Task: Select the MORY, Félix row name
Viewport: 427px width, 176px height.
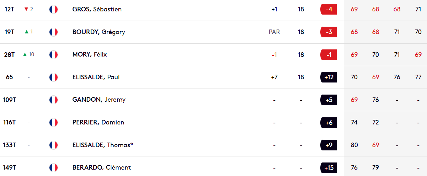Action: tap(90, 54)
